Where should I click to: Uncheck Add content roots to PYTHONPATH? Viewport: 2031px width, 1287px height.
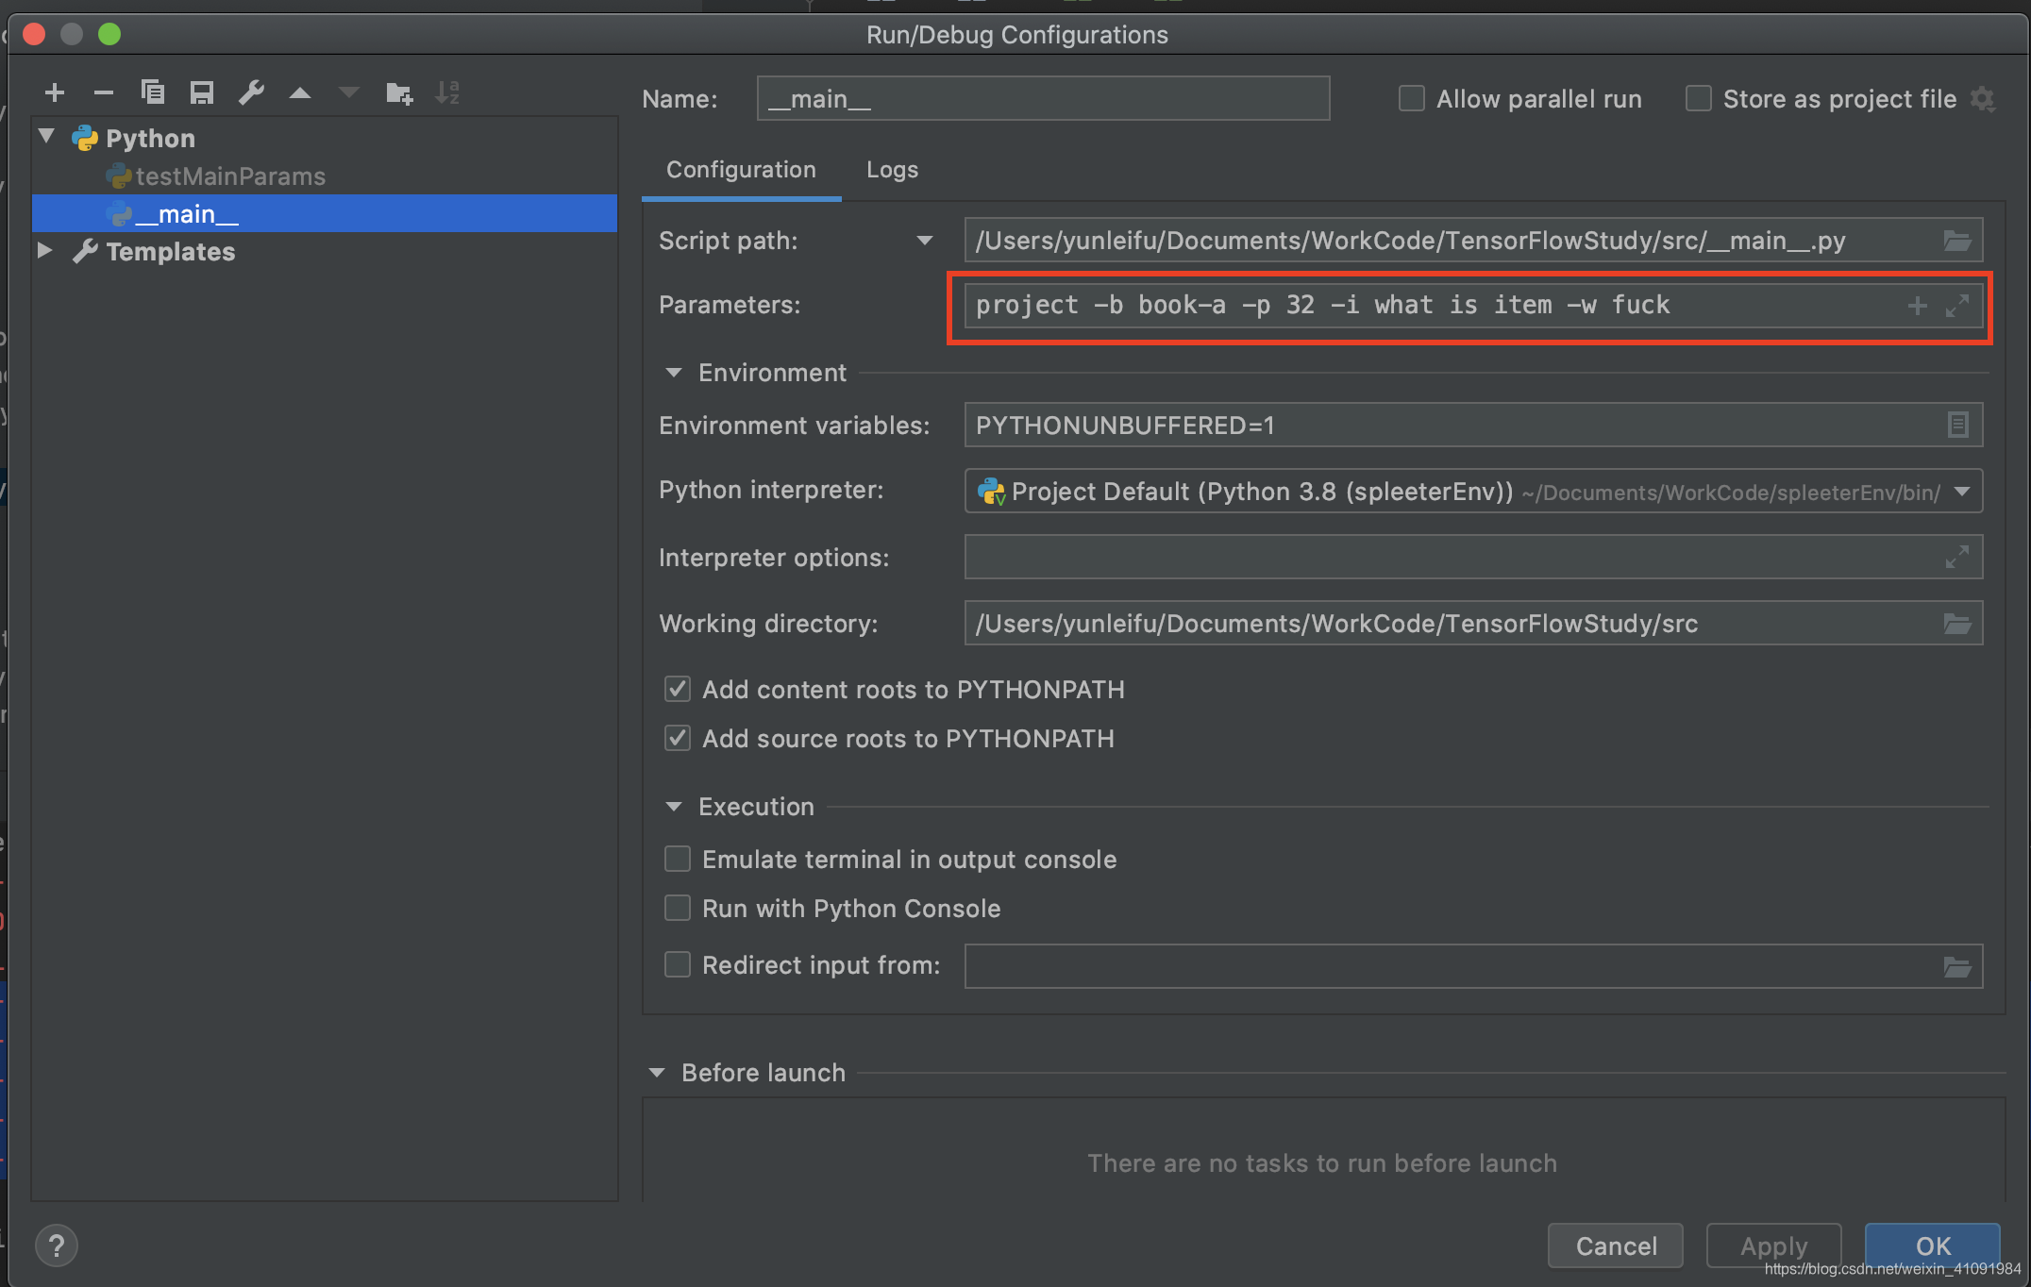pyautogui.click(x=677, y=689)
